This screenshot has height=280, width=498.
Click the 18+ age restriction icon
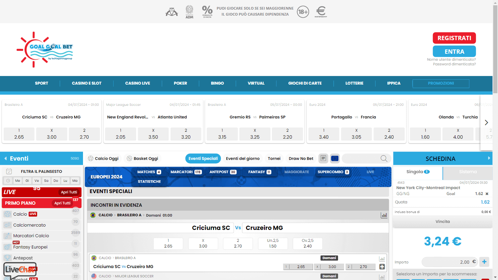[303, 12]
